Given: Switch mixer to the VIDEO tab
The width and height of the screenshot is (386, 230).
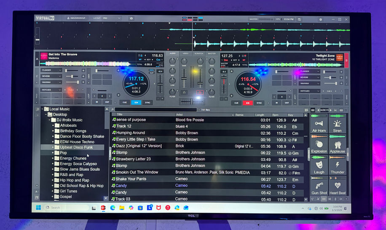Looking at the screenshot, I should [185, 53].
